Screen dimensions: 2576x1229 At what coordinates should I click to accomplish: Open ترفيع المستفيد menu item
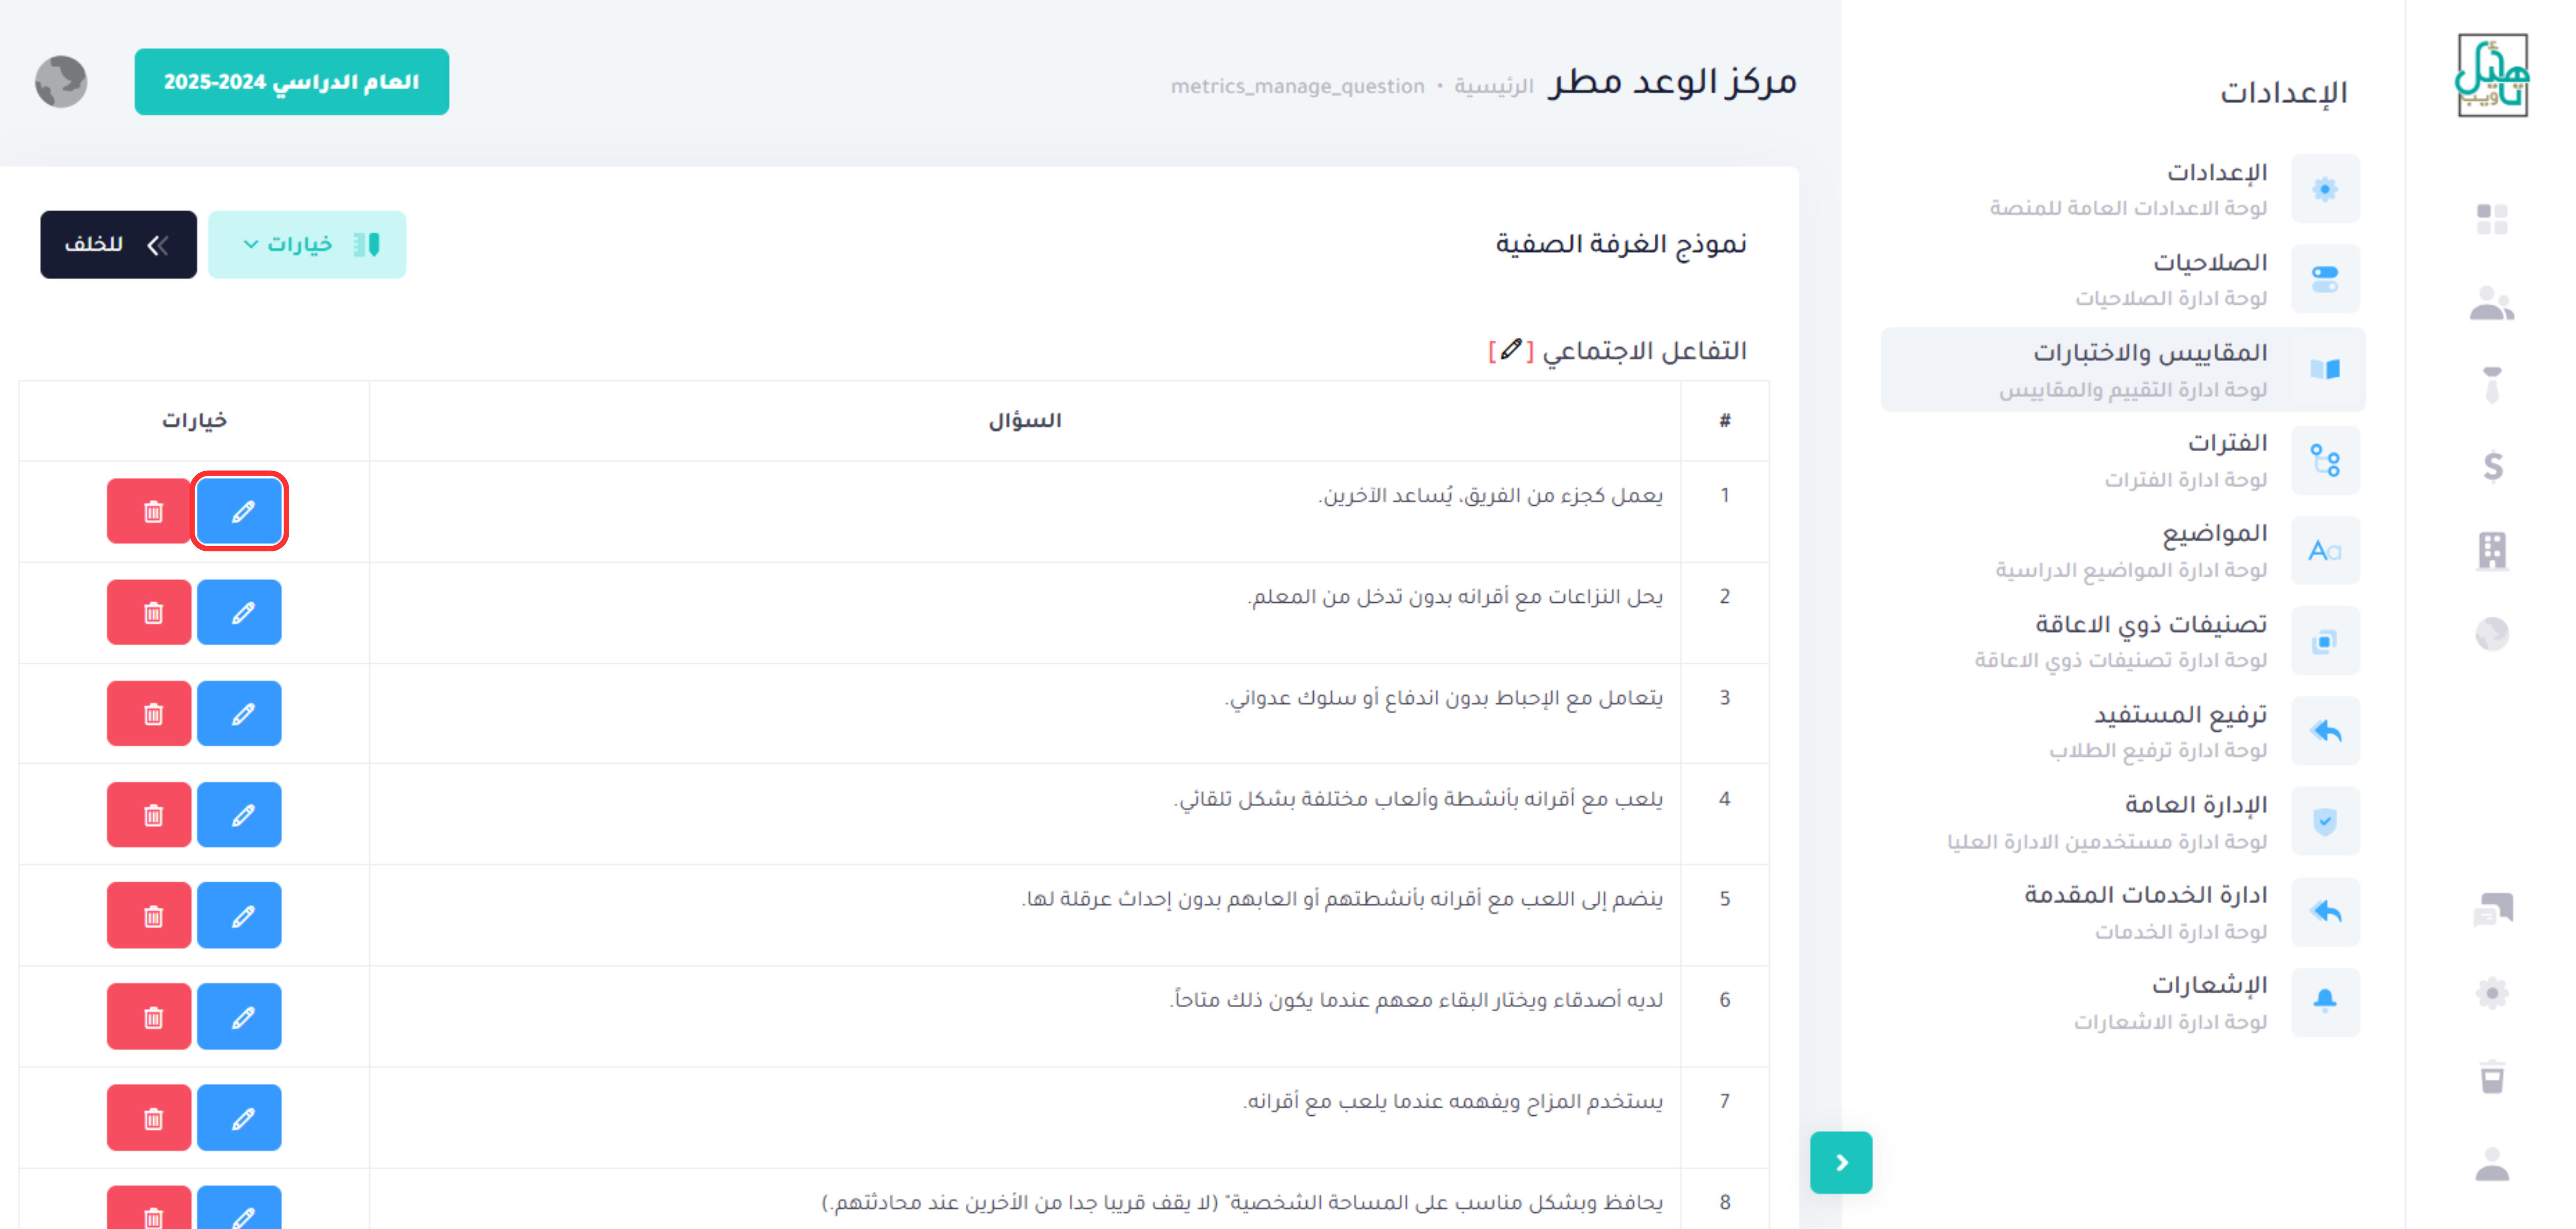(x=2123, y=731)
